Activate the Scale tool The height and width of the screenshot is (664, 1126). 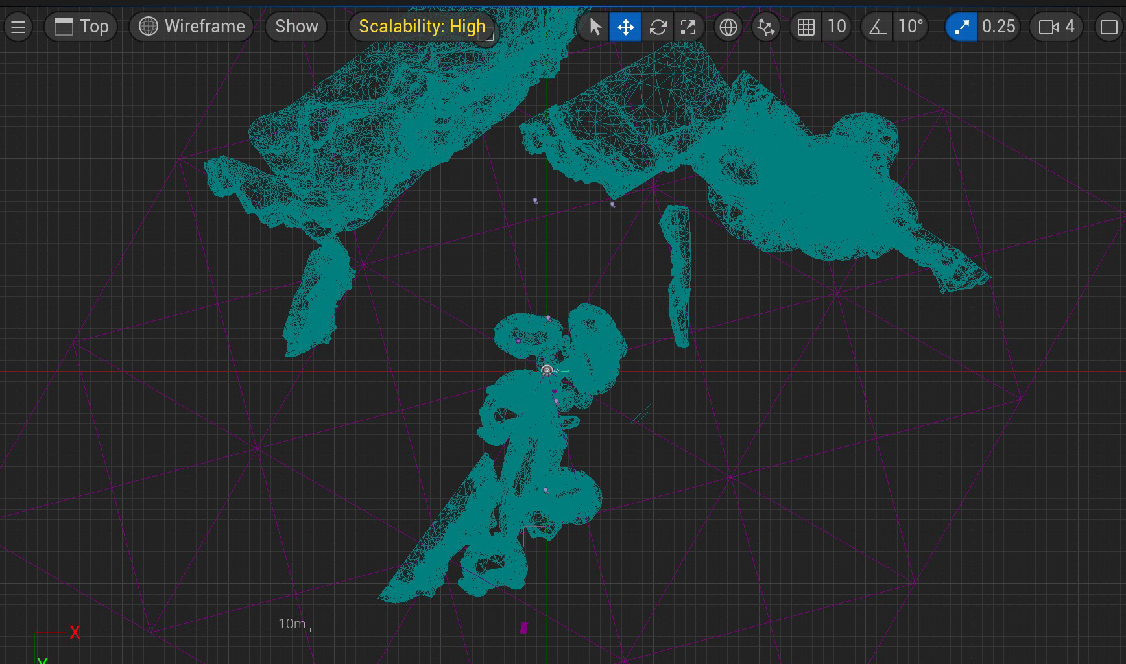[688, 27]
